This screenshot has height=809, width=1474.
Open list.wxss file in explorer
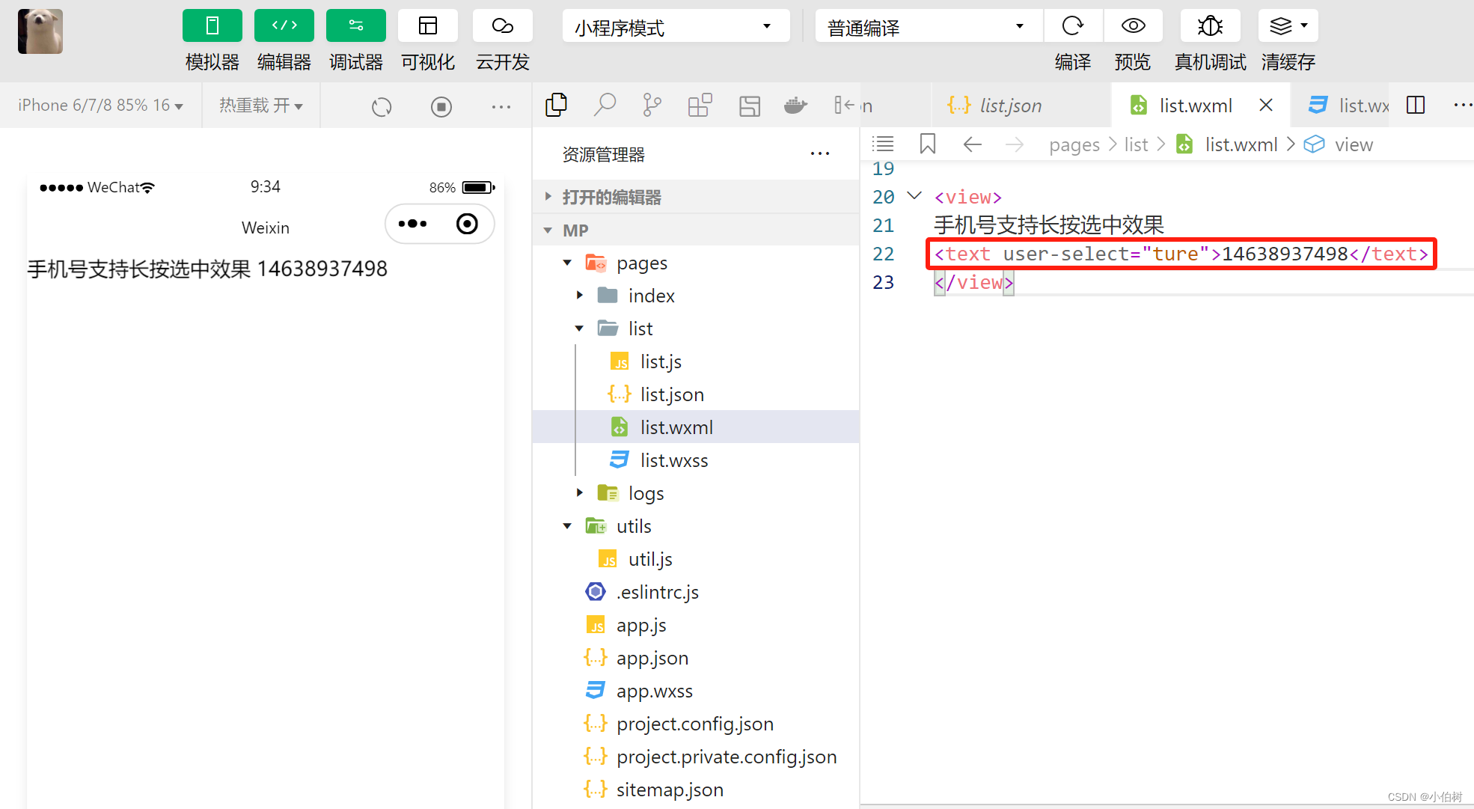(x=673, y=460)
